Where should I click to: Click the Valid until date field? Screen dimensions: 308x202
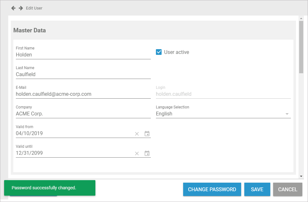click(x=73, y=153)
